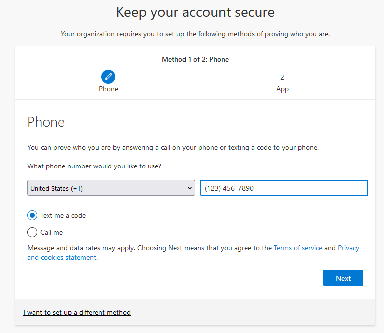Click the phone number input field
The width and height of the screenshot is (384, 333).
(284, 188)
